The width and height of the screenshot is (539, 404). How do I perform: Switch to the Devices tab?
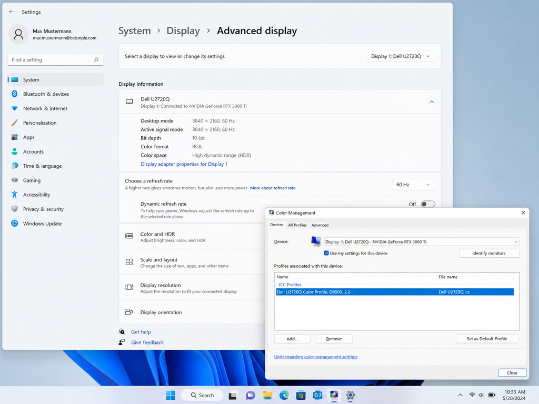click(277, 225)
